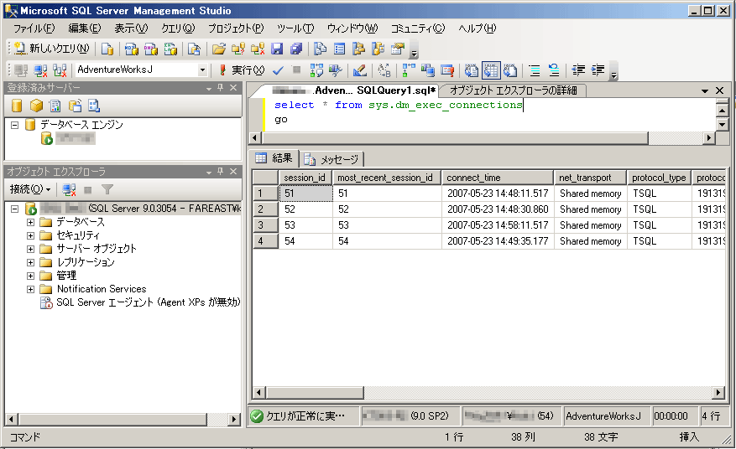Open the File (ファイル) menu
736x449 pixels.
coord(34,28)
